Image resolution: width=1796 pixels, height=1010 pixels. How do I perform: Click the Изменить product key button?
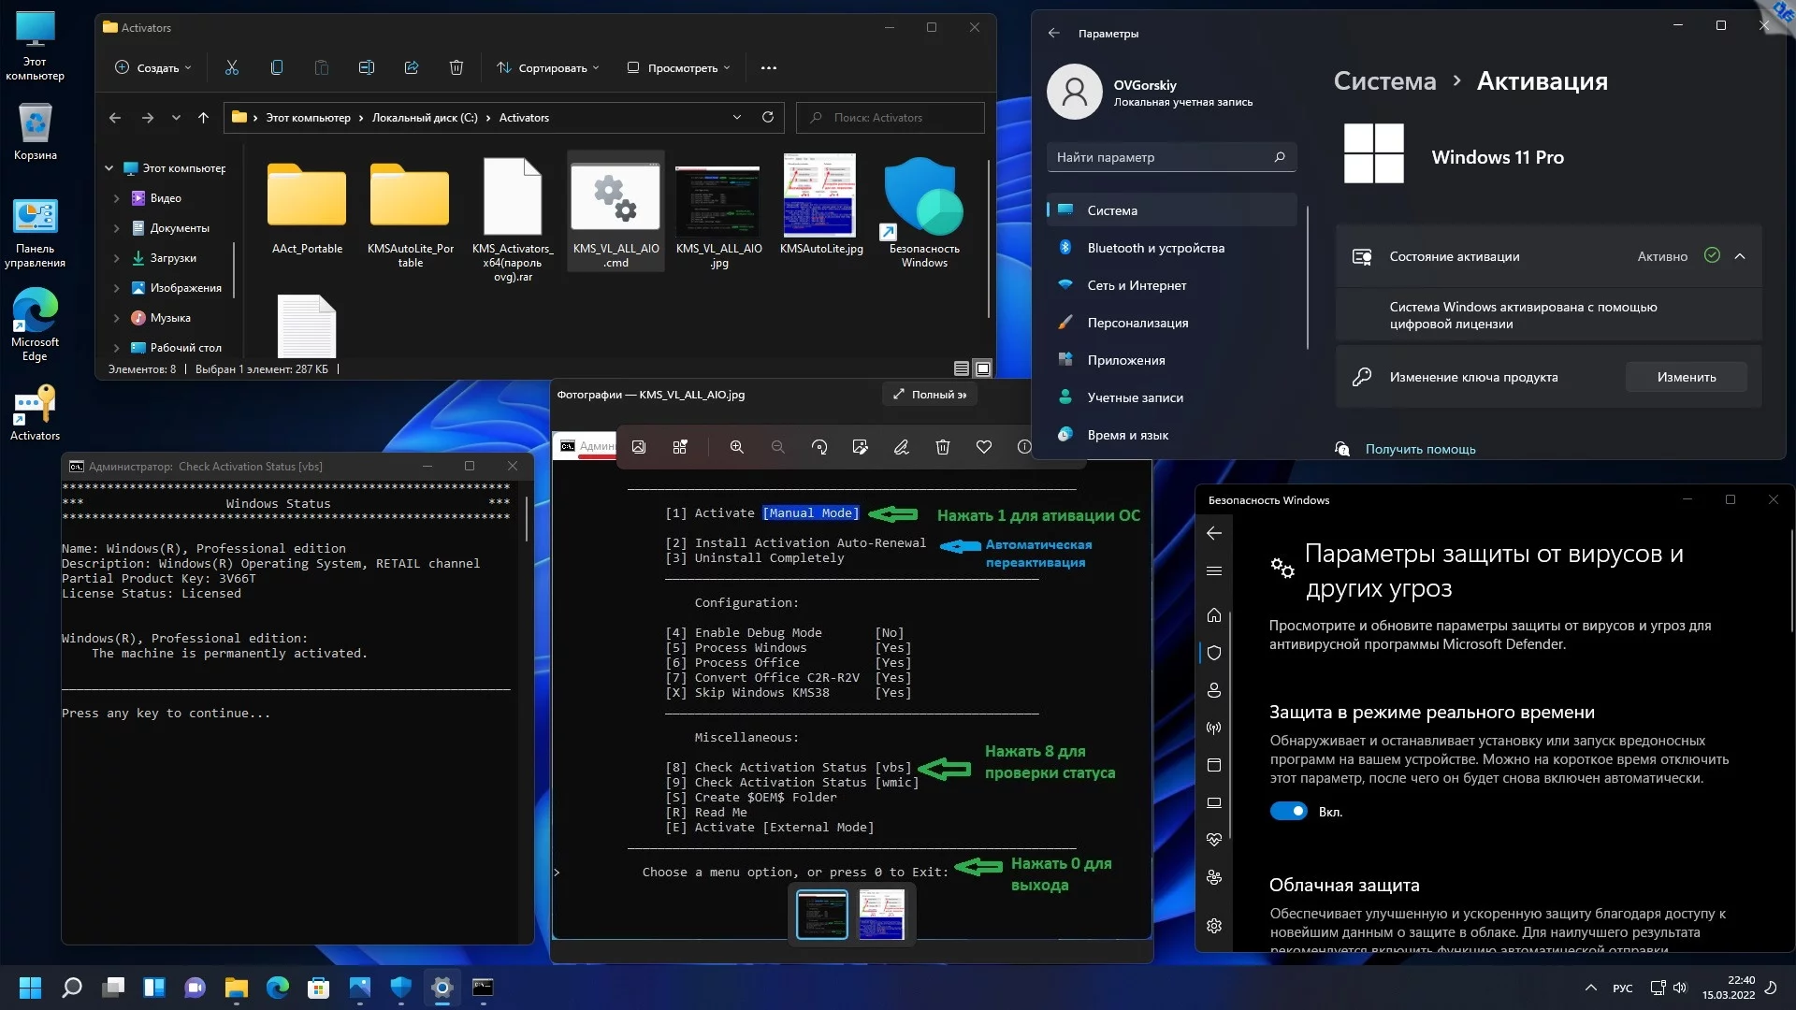pyautogui.click(x=1686, y=378)
